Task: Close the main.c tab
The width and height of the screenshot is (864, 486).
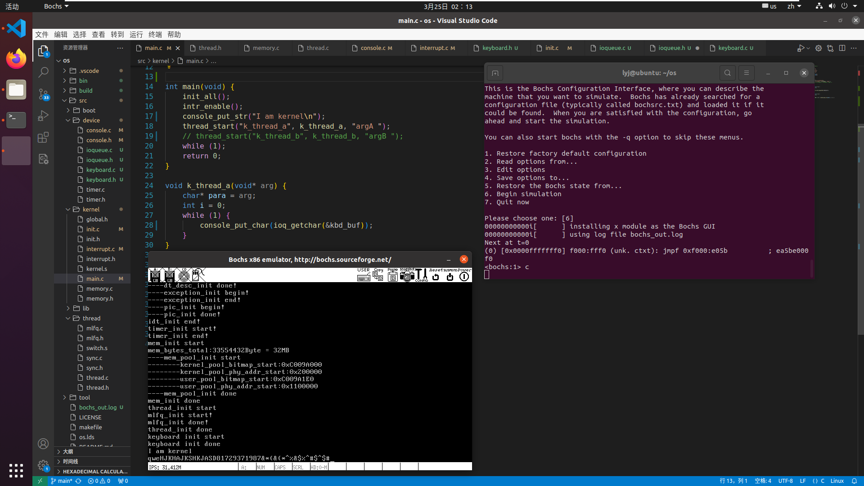Action: coord(178,48)
